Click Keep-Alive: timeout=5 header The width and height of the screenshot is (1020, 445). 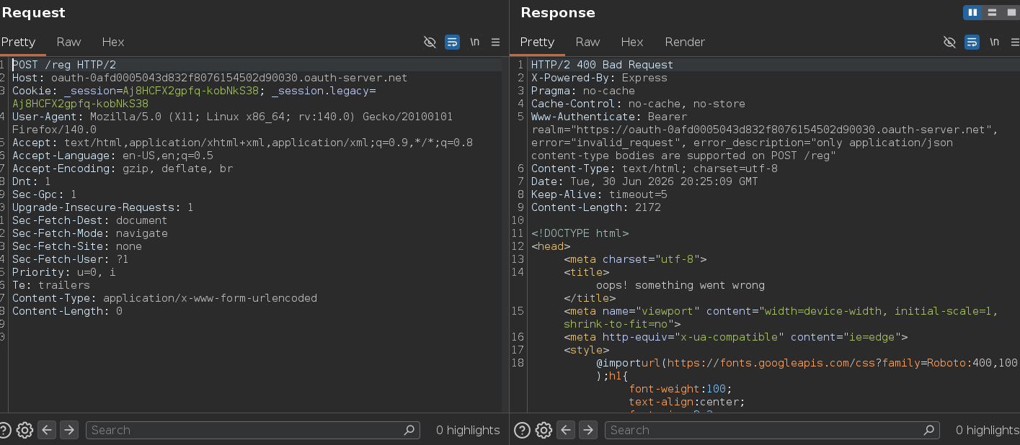pyautogui.click(x=599, y=194)
